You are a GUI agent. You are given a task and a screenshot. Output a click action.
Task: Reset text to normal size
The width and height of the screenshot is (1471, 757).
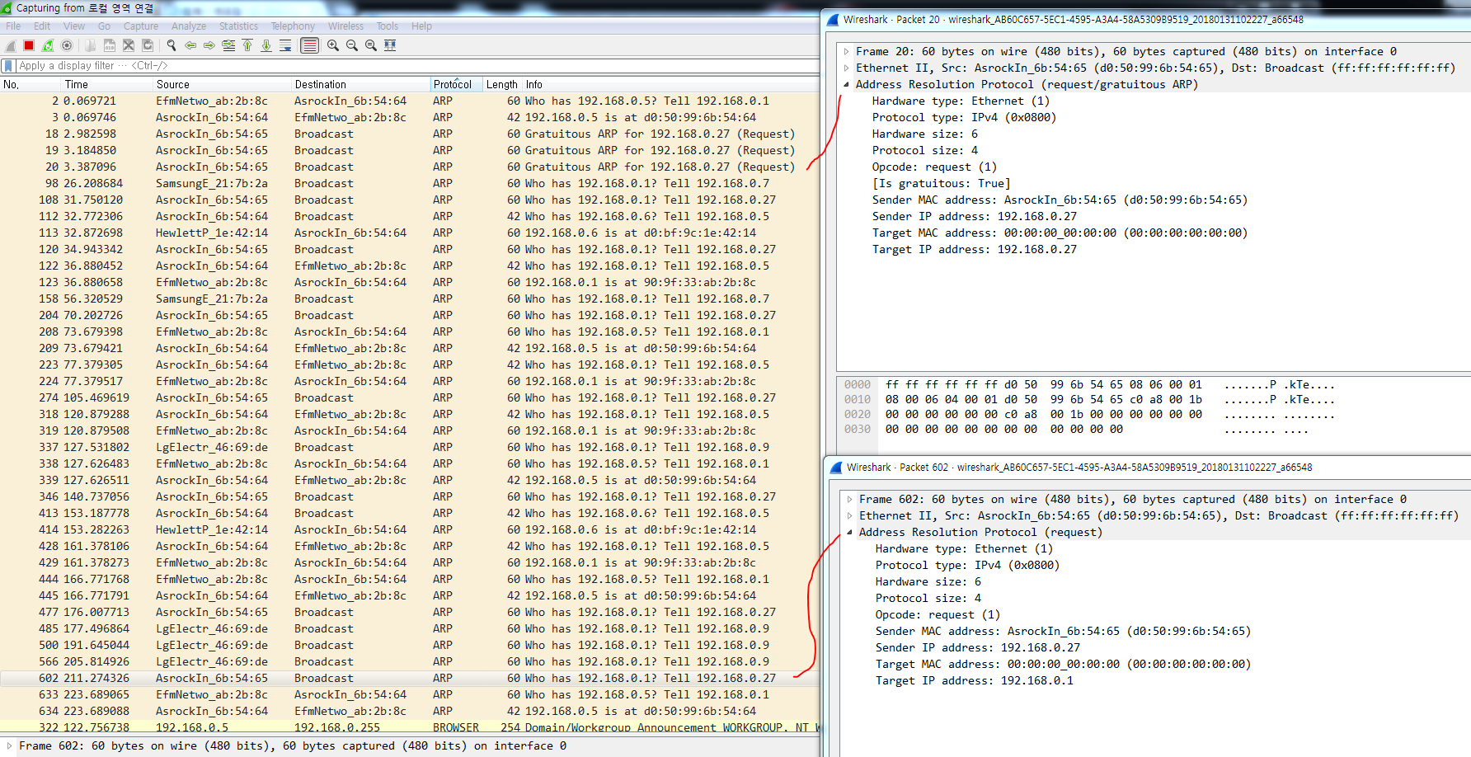[x=371, y=45]
